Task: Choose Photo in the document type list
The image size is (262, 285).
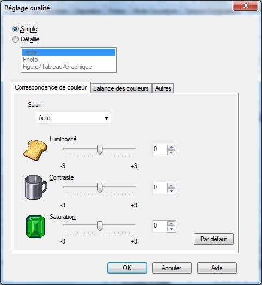Action: 69,60
